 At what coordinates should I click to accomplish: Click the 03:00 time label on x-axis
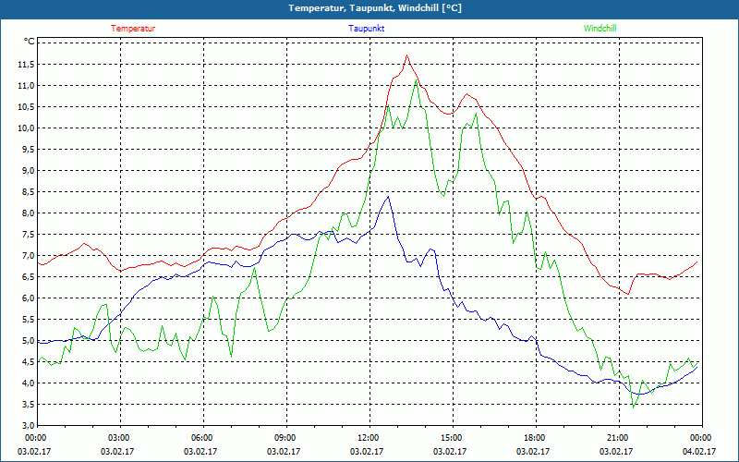118,438
